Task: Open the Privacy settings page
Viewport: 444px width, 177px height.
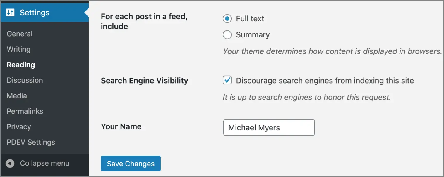Action: tap(19, 126)
